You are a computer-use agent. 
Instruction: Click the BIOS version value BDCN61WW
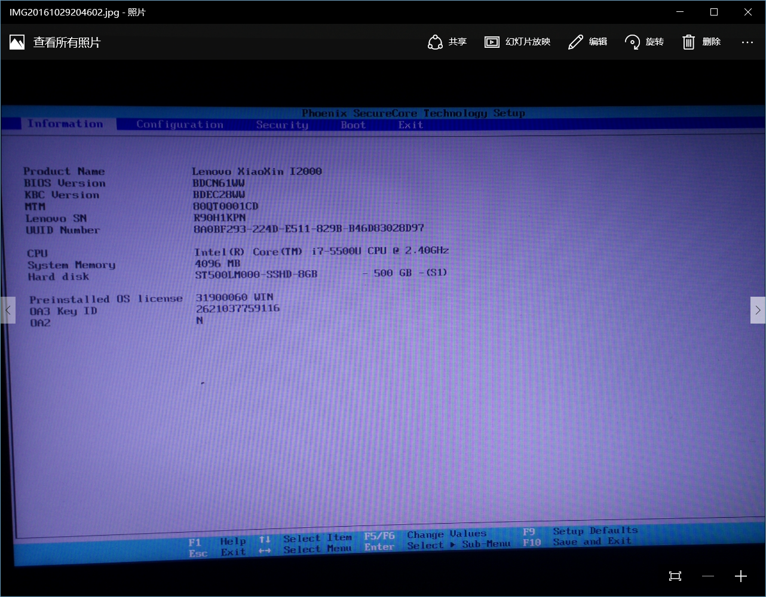(x=219, y=183)
